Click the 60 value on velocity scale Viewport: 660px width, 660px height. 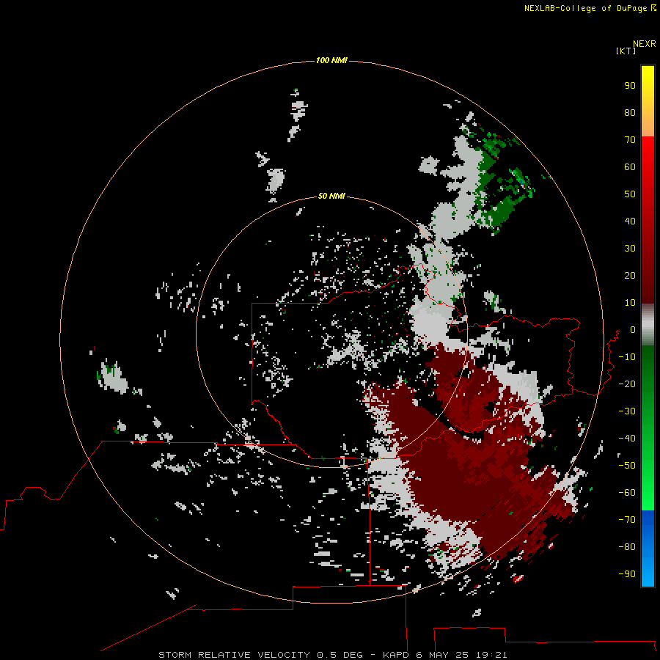[x=630, y=167]
